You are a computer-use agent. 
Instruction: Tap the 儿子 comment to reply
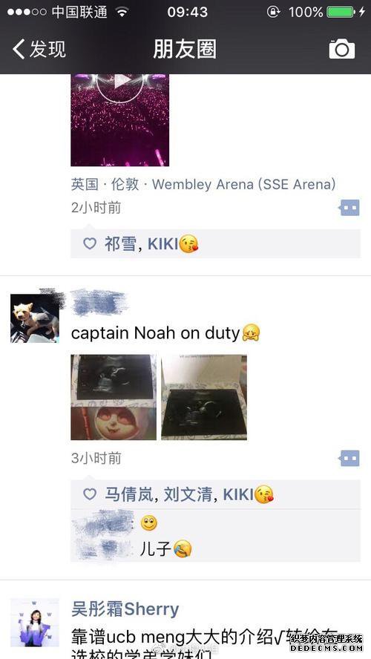click(x=165, y=548)
